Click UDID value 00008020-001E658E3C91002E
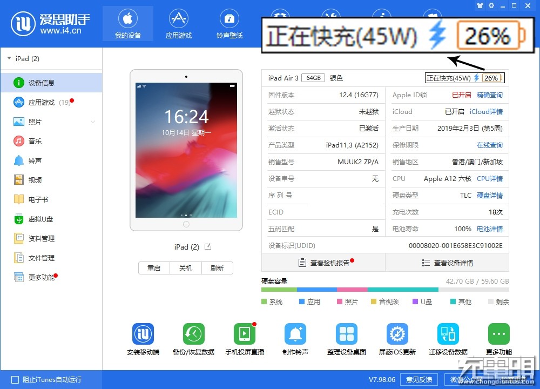 (x=455, y=246)
